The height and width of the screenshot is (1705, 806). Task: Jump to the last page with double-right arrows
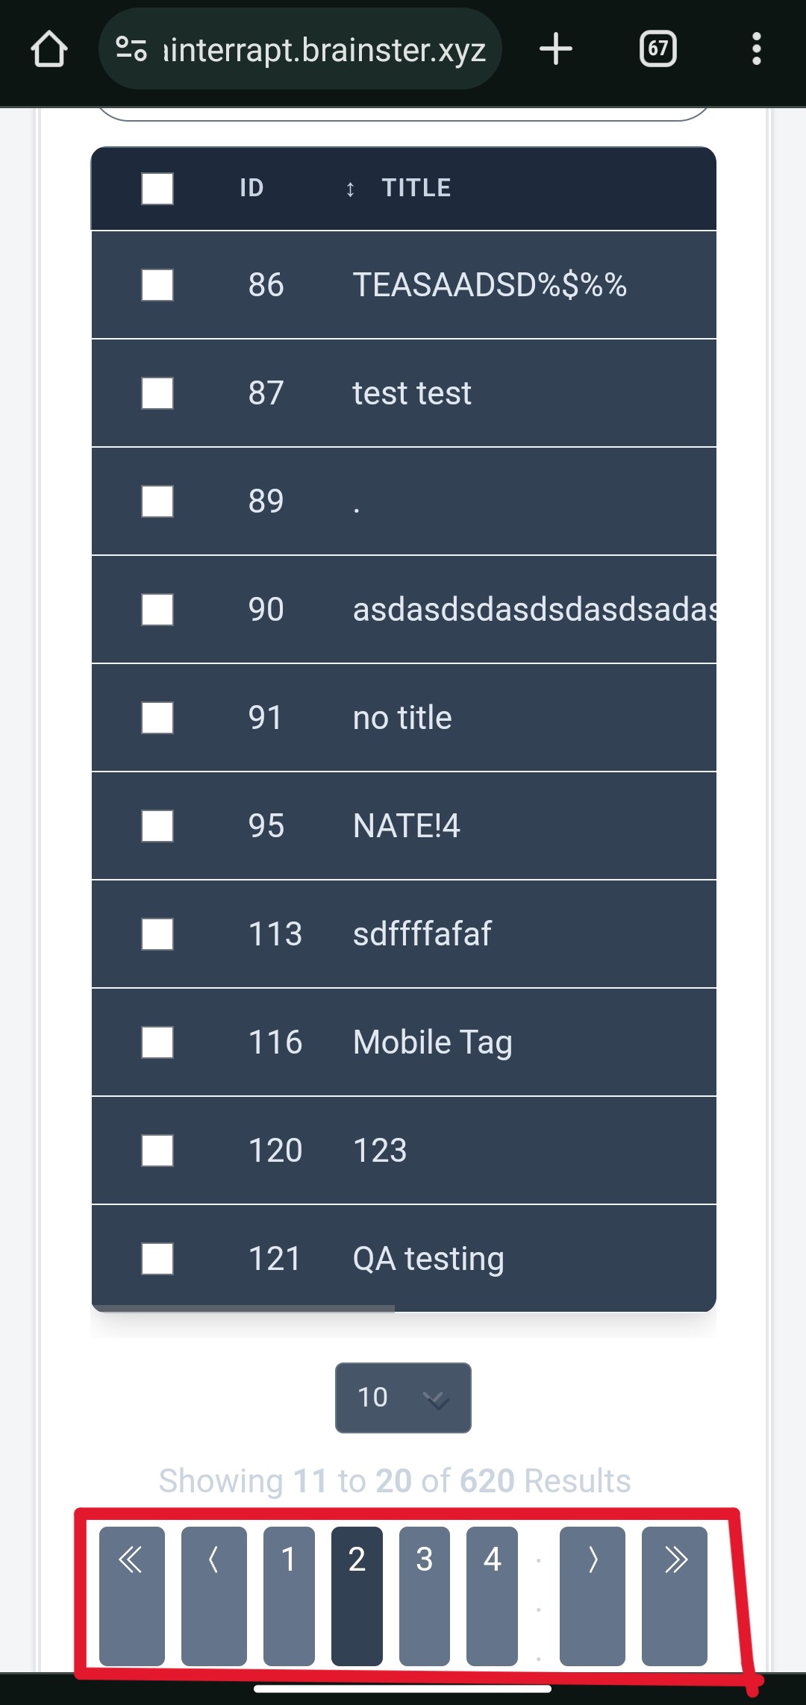coord(674,1595)
